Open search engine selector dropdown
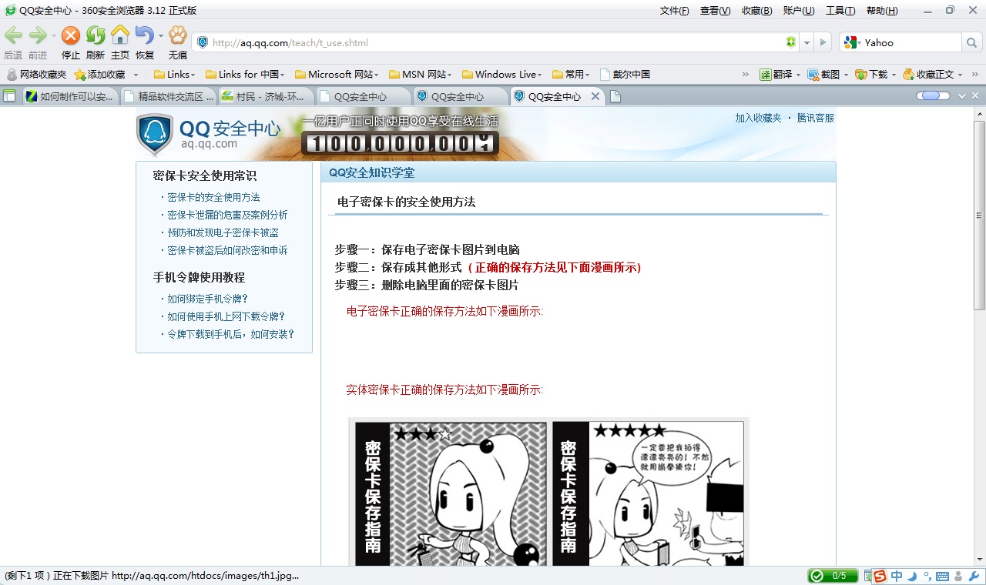The image size is (986, 585). point(859,43)
